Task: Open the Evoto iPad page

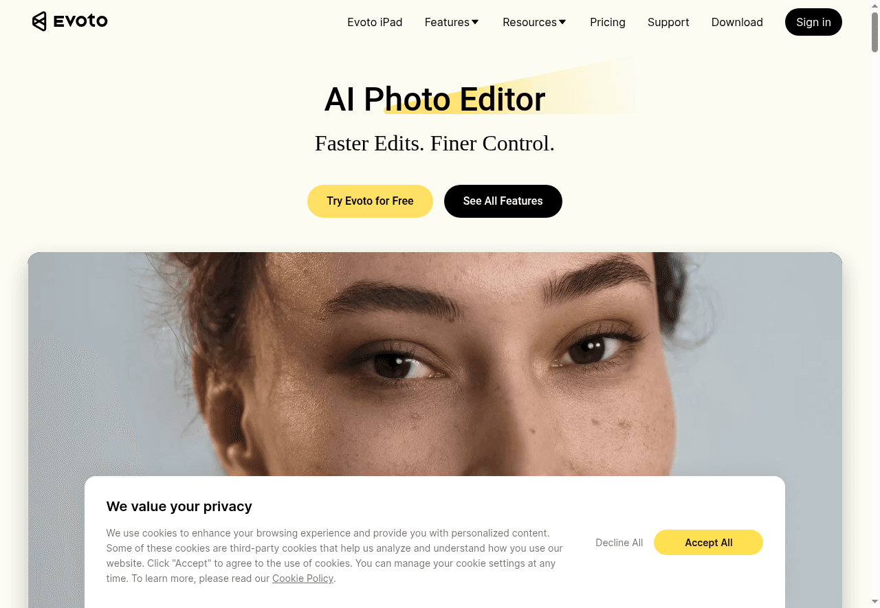Action: tap(375, 22)
